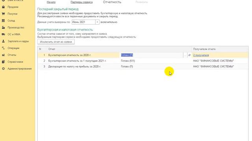Open the Покупки cart icon

tap(4, 14)
